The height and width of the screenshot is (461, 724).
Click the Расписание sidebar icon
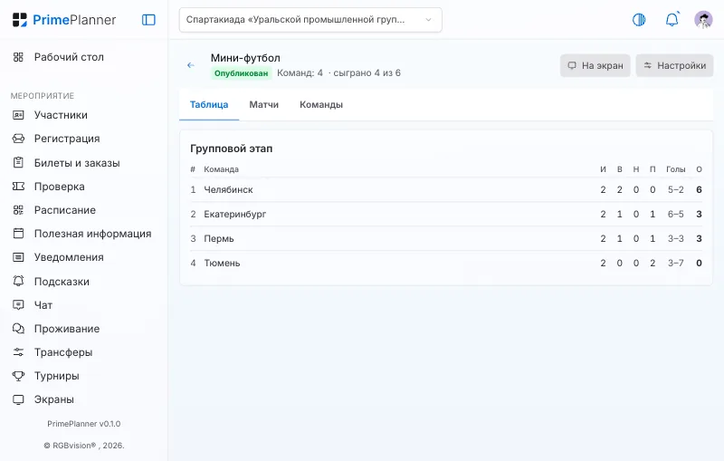18,210
